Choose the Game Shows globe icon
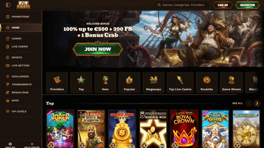This screenshot has height=148, width=264. coord(231,80)
